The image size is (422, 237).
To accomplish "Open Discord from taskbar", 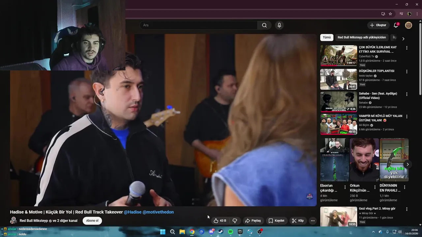I will [211, 232].
